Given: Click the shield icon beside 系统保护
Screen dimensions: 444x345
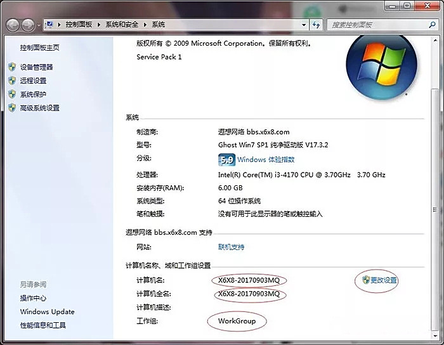Looking at the screenshot, I should (12, 94).
